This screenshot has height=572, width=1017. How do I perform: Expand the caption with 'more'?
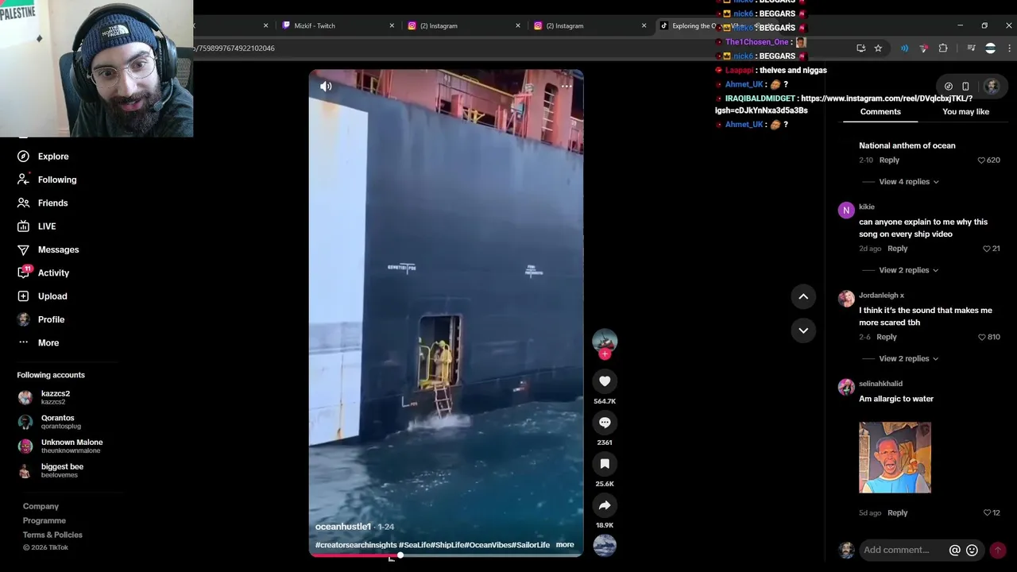[x=565, y=545]
